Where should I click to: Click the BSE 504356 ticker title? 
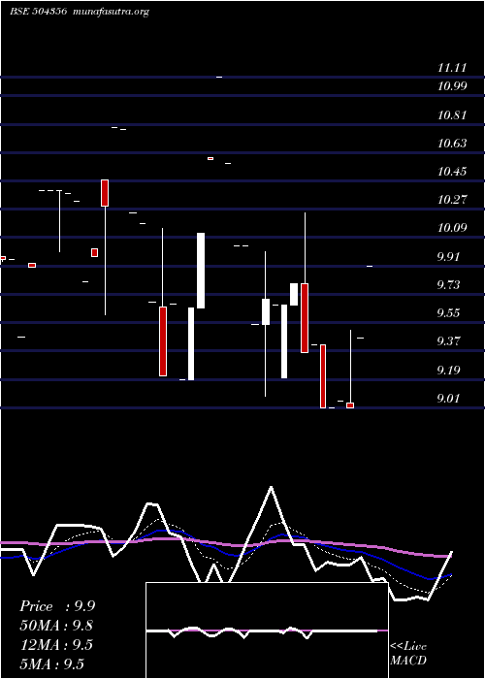pyautogui.click(x=38, y=12)
